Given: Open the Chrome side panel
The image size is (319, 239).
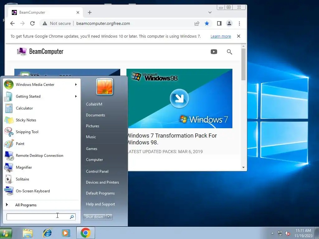Looking at the screenshot, I should pyautogui.click(x=219, y=23).
